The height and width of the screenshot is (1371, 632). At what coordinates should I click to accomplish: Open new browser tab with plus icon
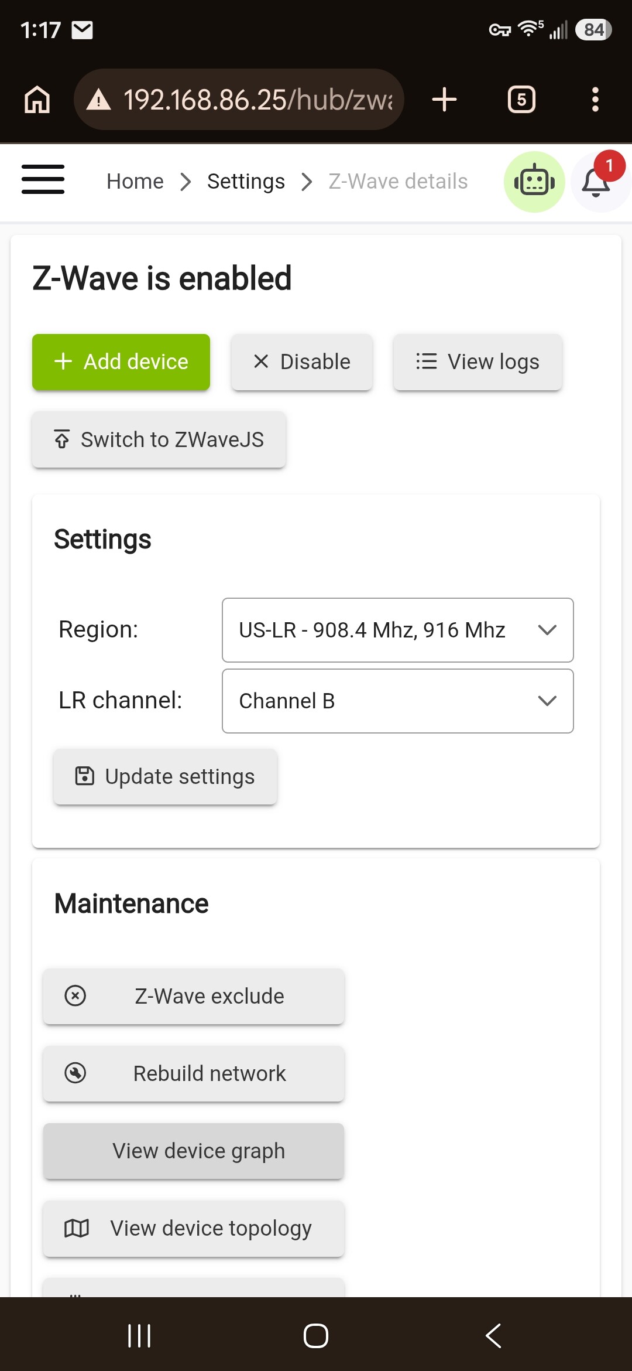click(x=444, y=99)
